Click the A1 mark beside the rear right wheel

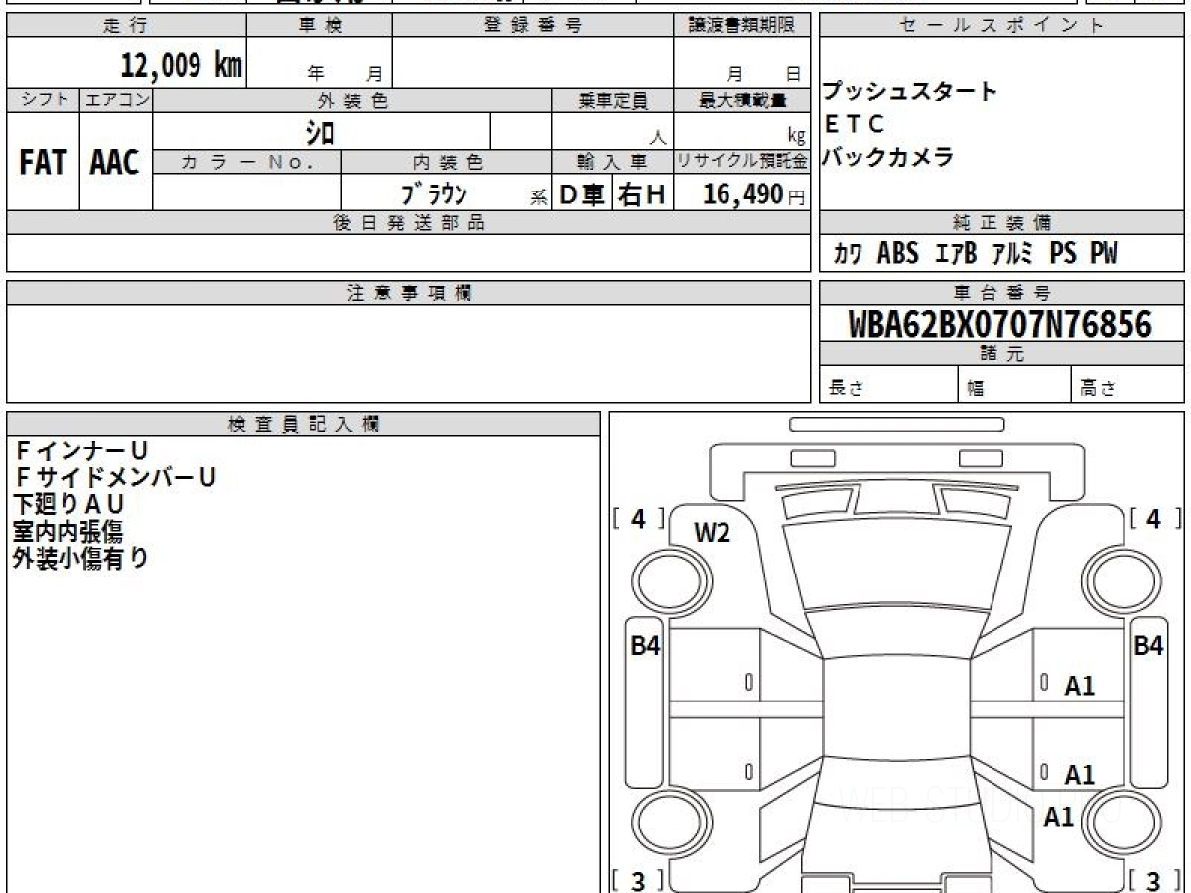tap(1058, 816)
